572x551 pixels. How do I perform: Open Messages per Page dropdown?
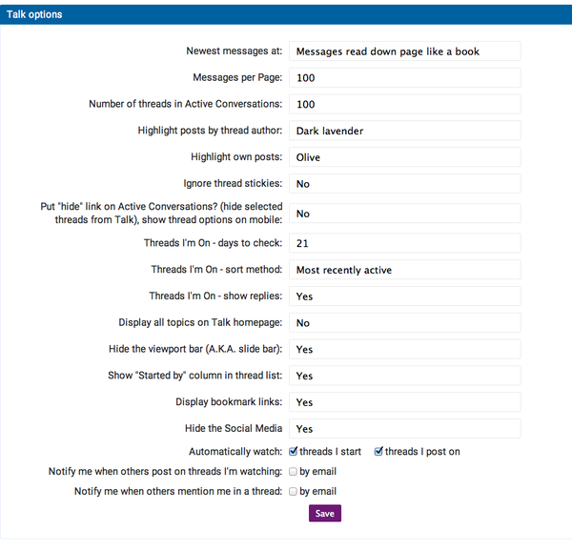pyautogui.click(x=405, y=77)
